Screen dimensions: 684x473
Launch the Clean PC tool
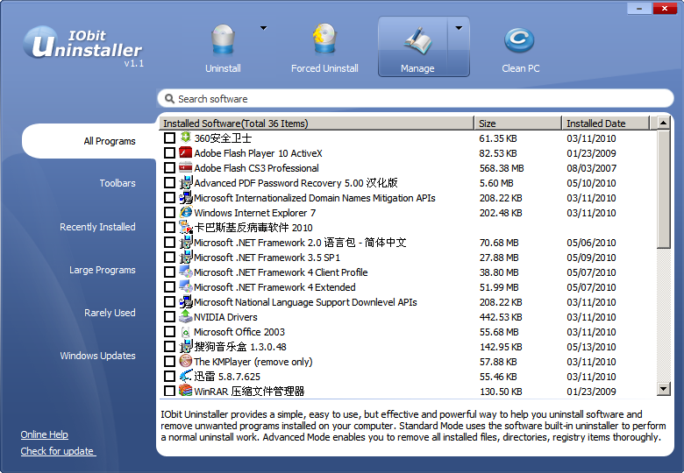(x=519, y=40)
